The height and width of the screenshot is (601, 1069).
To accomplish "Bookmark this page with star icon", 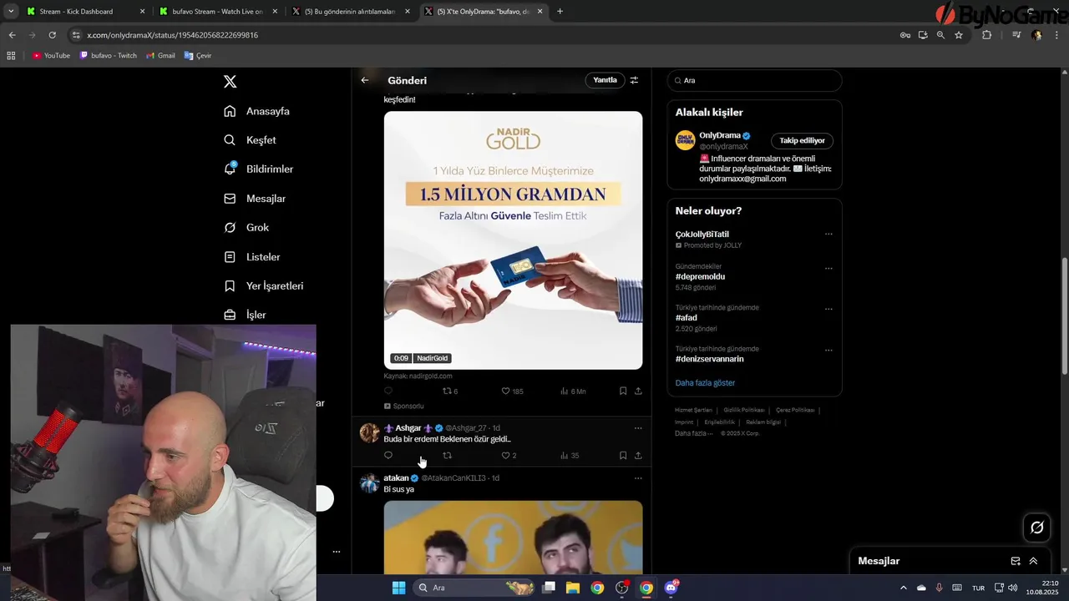I will pyautogui.click(x=959, y=35).
